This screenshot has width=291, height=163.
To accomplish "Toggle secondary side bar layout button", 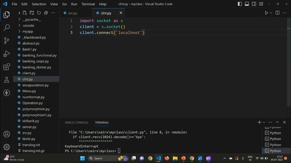I will (254, 4).
